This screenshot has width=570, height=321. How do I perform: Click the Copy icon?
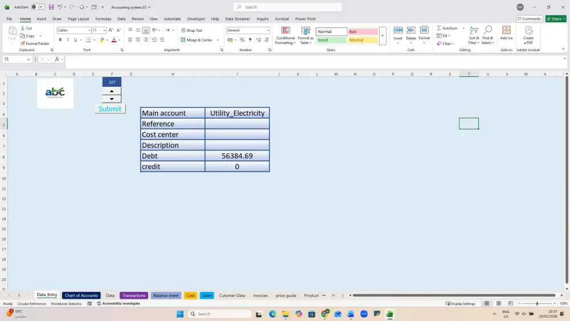click(23, 35)
